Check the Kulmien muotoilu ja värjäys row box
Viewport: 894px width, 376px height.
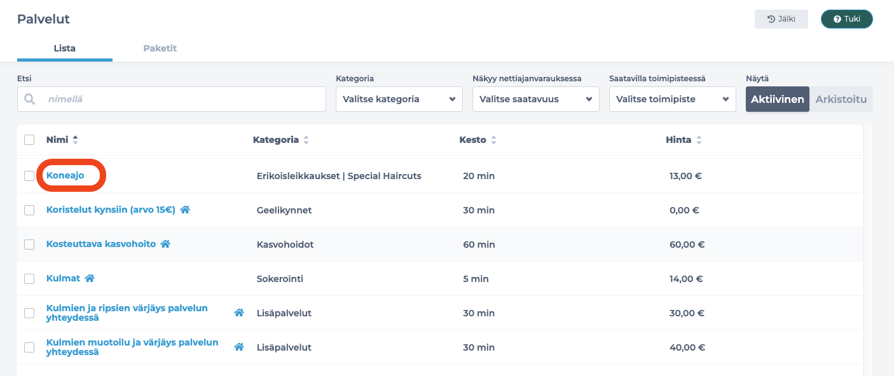pos(29,347)
